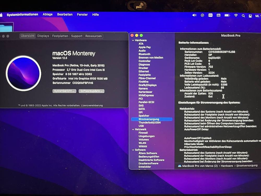Open the Hilfe menu

[x=96, y=15]
